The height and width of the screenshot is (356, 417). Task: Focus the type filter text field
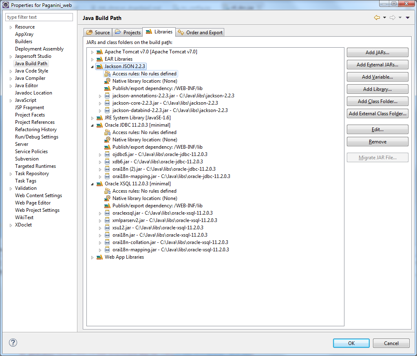[39, 17]
